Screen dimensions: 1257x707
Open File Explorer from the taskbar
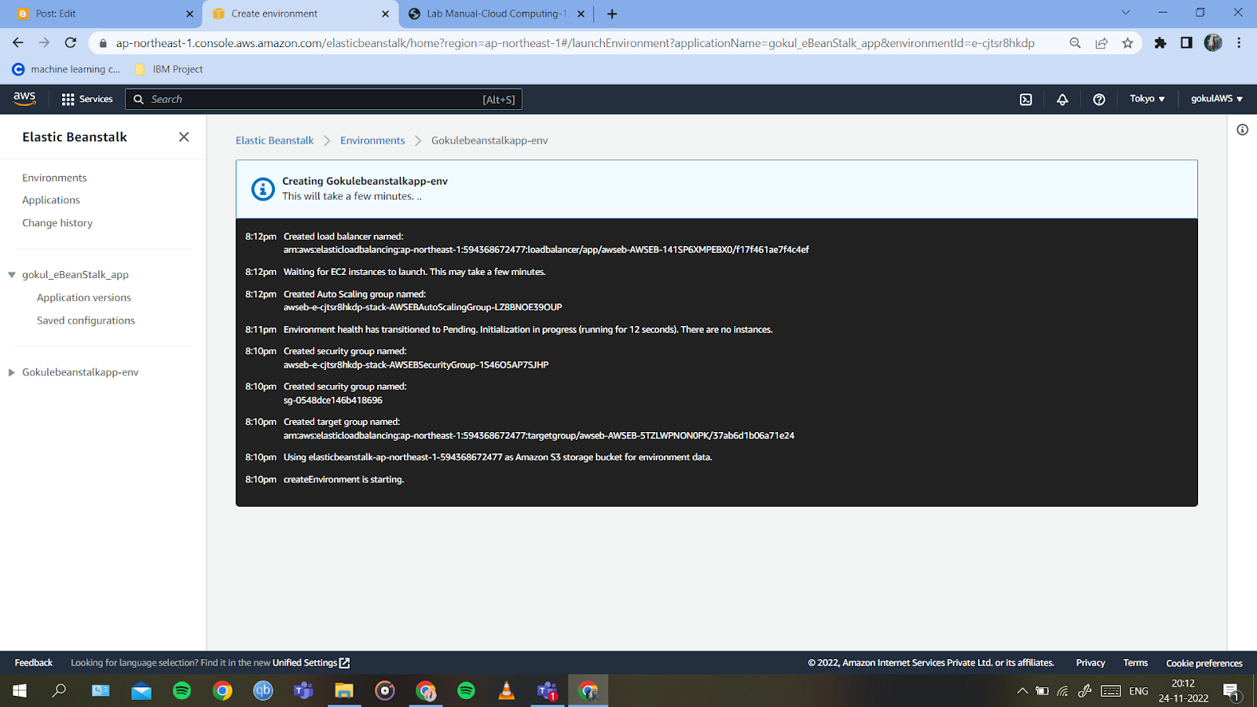pos(344,691)
